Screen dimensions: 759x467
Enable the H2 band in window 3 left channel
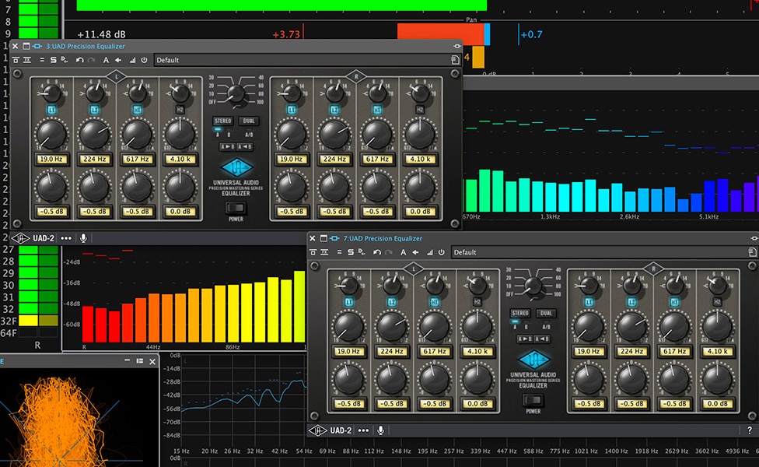point(180,110)
